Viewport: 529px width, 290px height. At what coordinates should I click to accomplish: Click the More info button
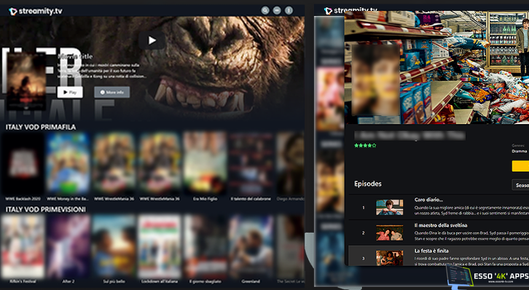tap(111, 92)
